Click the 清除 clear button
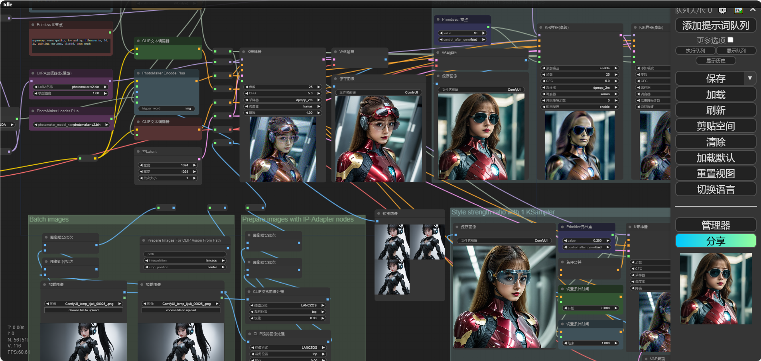This screenshot has width=761, height=361. click(716, 142)
